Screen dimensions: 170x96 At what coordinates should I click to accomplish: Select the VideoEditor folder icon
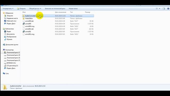pyautogui.click(x=24, y=18)
